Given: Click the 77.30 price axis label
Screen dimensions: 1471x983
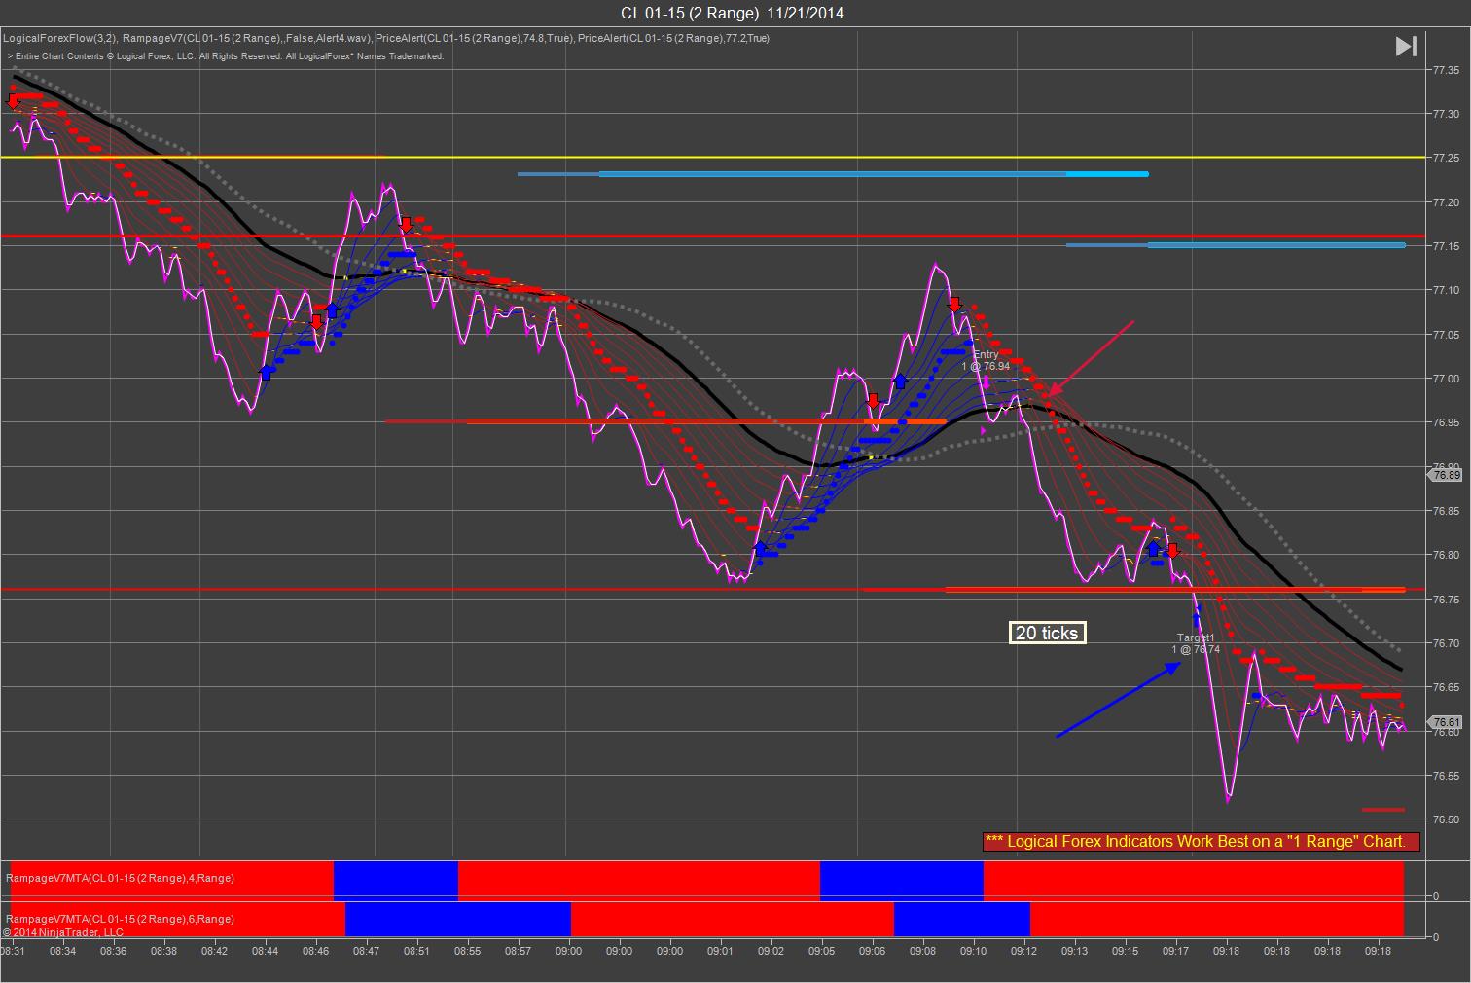Looking at the screenshot, I should click(x=1445, y=114).
